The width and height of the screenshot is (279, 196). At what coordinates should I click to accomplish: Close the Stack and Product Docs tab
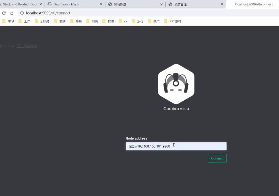pyautogui.click(x=41, y=4)
